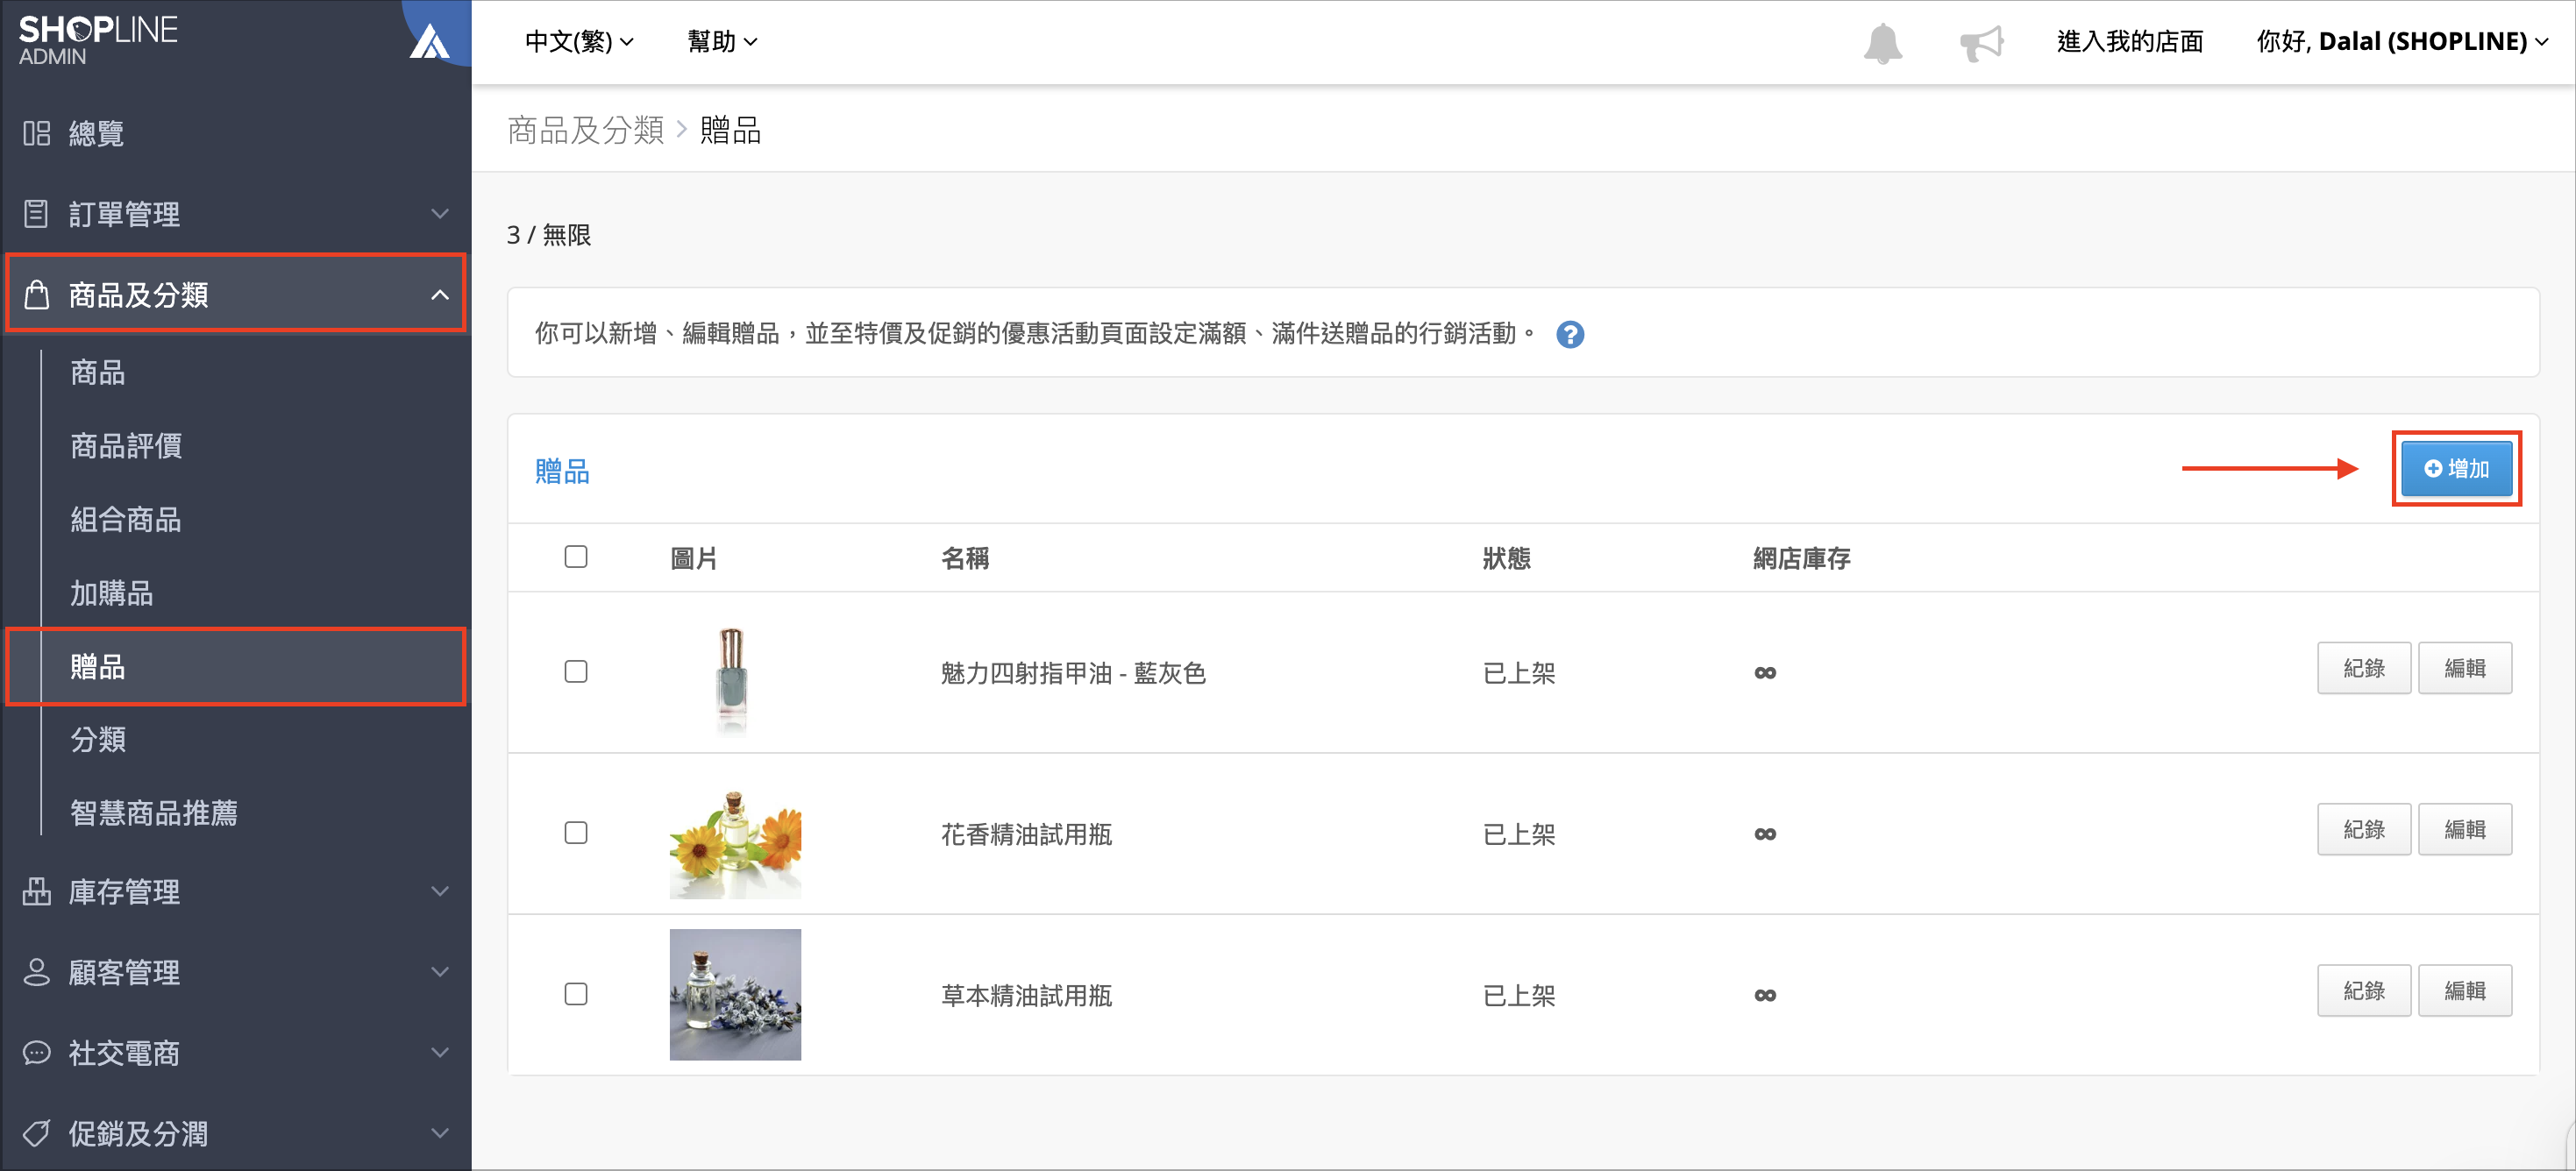Click infinity stock value of 草本精油試用瓶
The height and width of the screenshot is (1171, 2576).
tap(1765, 995)
